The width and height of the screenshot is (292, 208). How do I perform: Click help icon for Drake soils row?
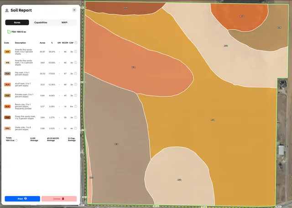[76, 128]
